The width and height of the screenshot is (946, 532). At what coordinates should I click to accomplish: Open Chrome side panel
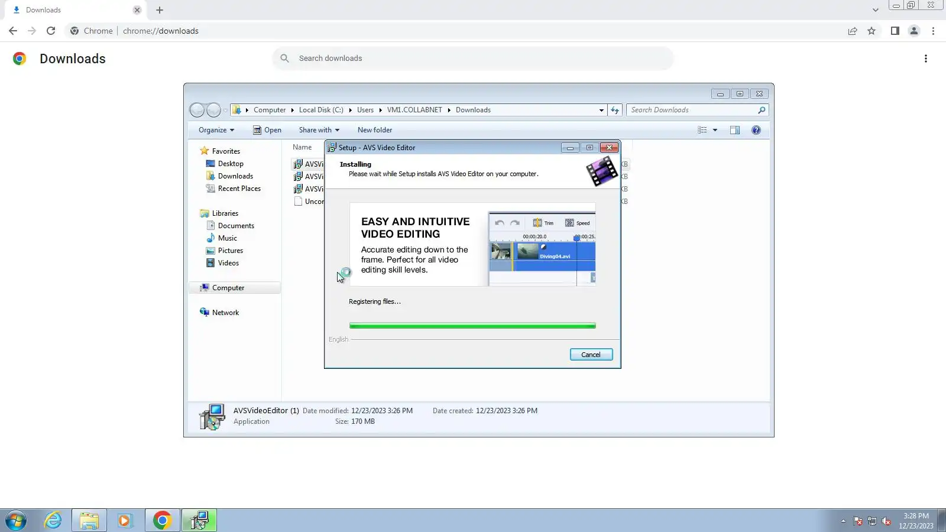(895, 31)
